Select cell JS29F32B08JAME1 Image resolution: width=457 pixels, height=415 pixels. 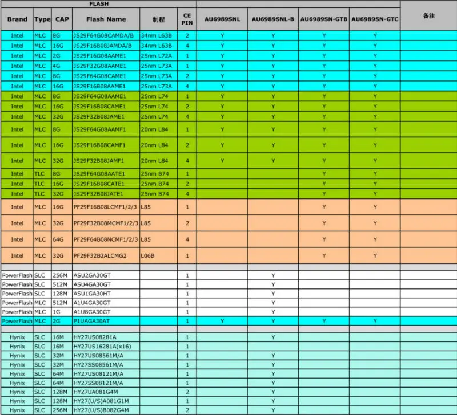(x=106, y=117)
